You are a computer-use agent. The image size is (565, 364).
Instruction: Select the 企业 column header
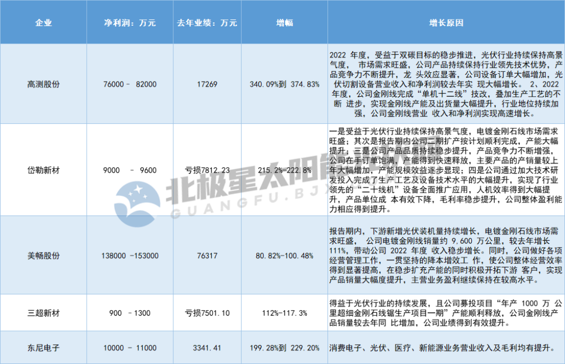point(43,23)
